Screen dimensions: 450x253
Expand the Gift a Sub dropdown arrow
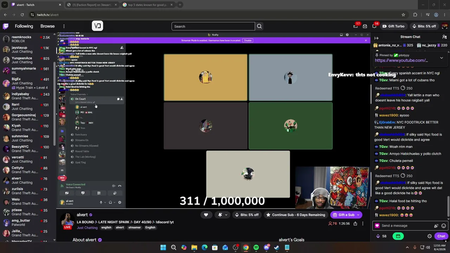358,215
